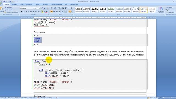
Task: Apply the Без интервала style
Action: coord(87,10)
